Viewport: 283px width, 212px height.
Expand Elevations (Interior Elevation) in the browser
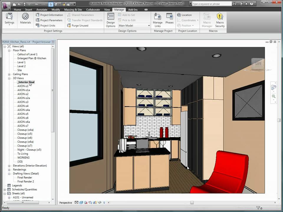(9, 165)
